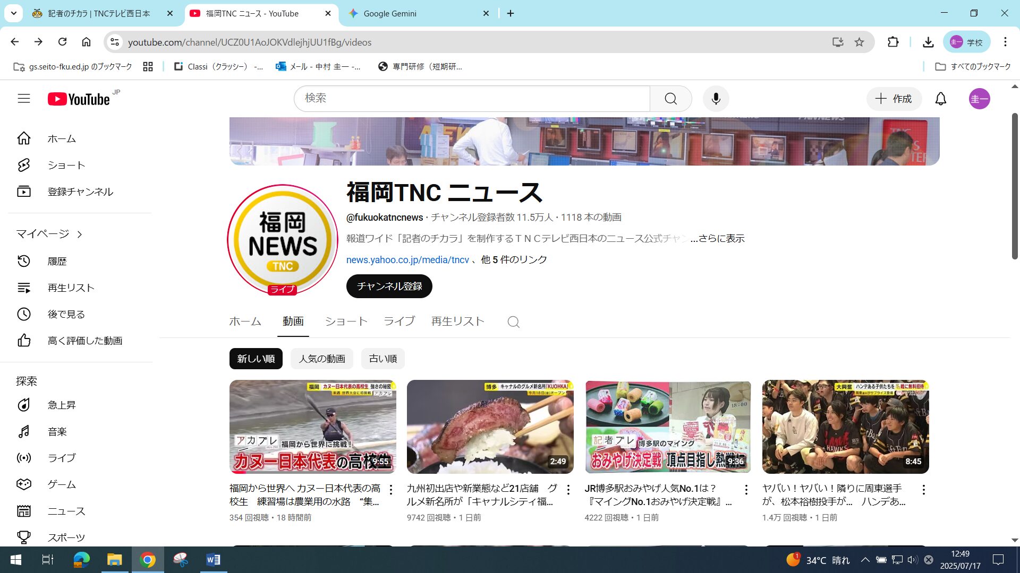The image size is (1020, 573).
Task: Search within channel magnifier icon
Action: coord(513,322)
